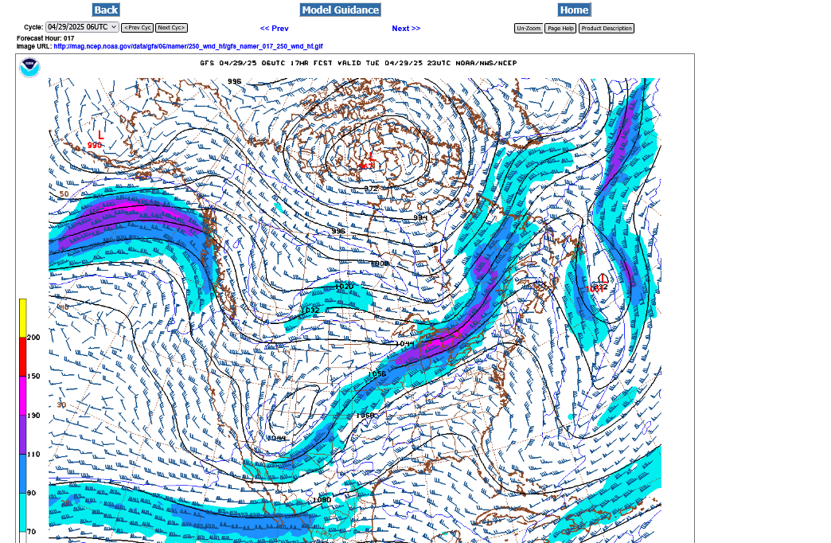The image size is (831, 543).
Task: Click the yellow segment of the wind legend
Action: (23, 318)
